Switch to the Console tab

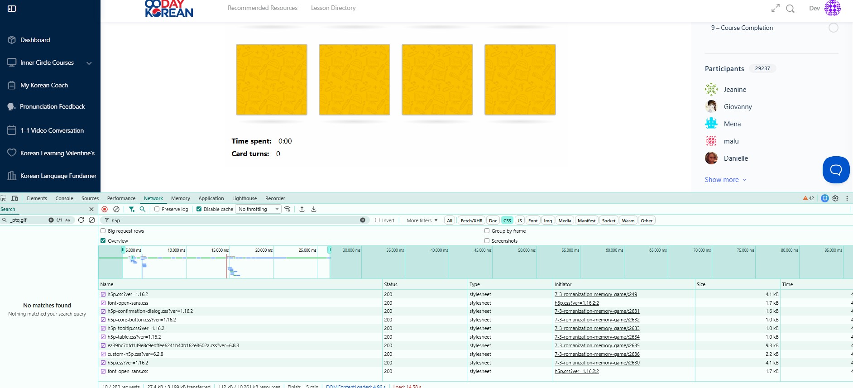click(64, 198)
